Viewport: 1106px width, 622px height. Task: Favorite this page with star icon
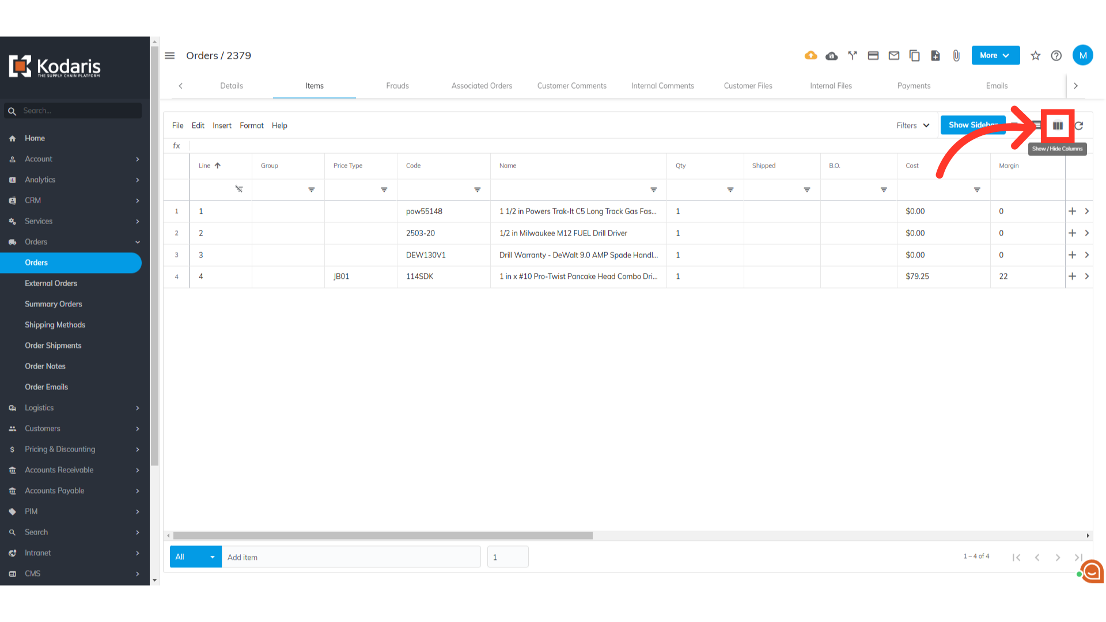[x=1036, y=55]
